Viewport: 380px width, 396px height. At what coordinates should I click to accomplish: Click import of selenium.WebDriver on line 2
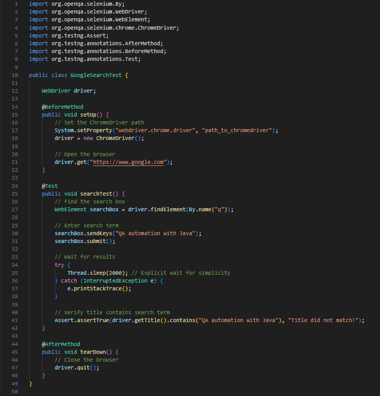pyautogui.click(x=88, y=12)
